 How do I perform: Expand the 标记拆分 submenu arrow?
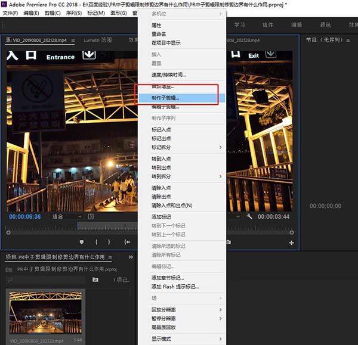220,147
